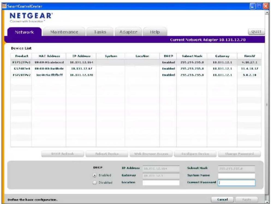Click the Subnet Mask field in config panel
Screen dimensions: 271x204
click(x=236, y=169)
